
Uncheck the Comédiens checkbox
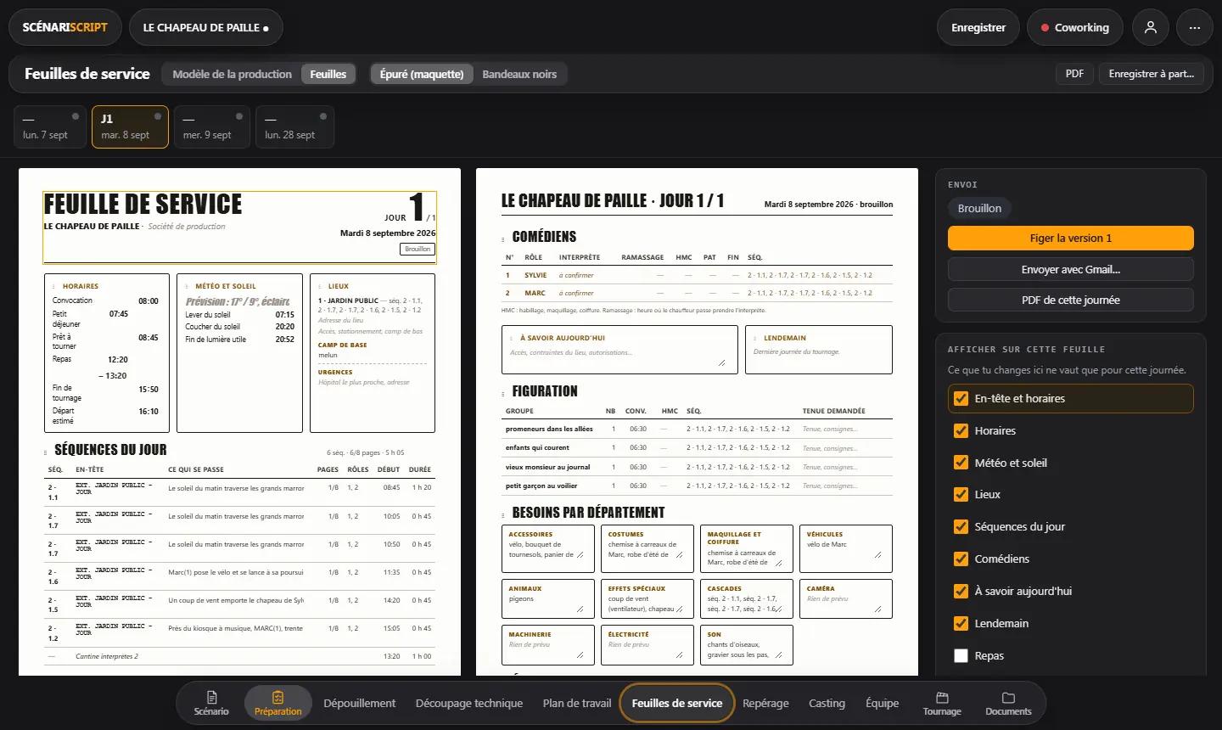(961, 559)
